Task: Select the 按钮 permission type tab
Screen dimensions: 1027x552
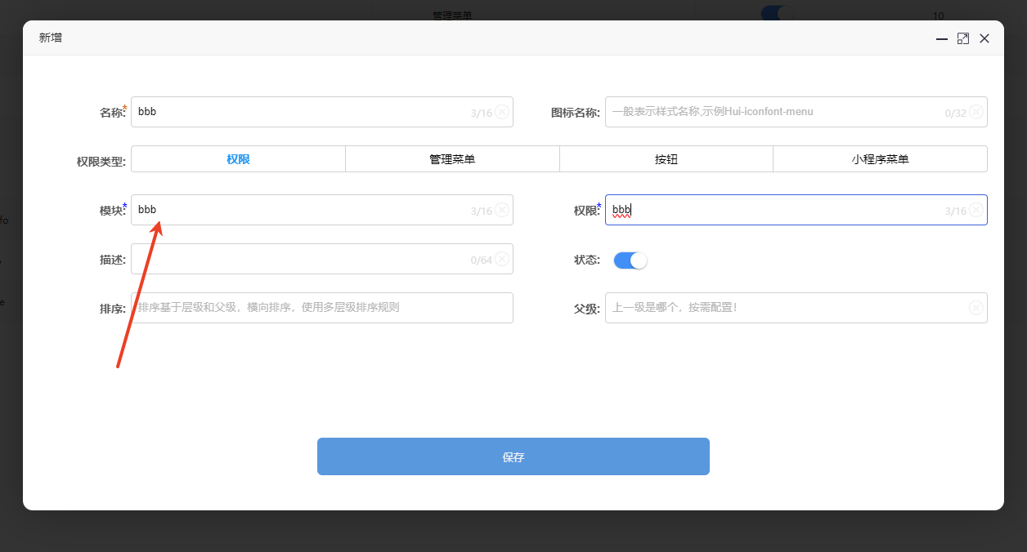Action: [x=666, y=159]
